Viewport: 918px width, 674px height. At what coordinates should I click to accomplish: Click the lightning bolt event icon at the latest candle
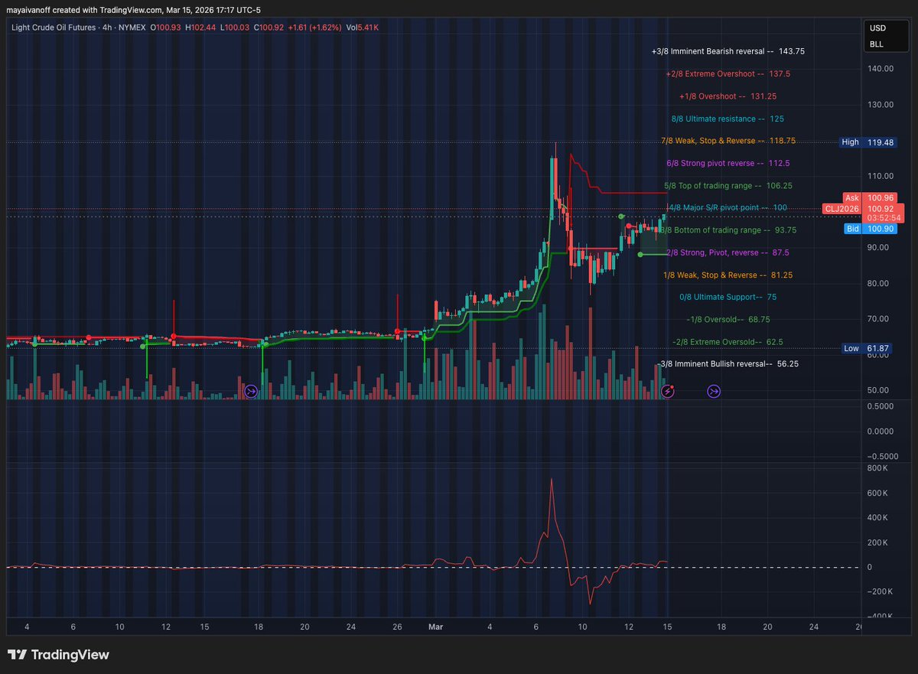click(x=667, y=392)
